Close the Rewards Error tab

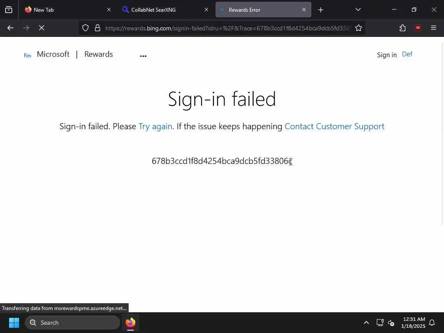[x=304, y=10]
